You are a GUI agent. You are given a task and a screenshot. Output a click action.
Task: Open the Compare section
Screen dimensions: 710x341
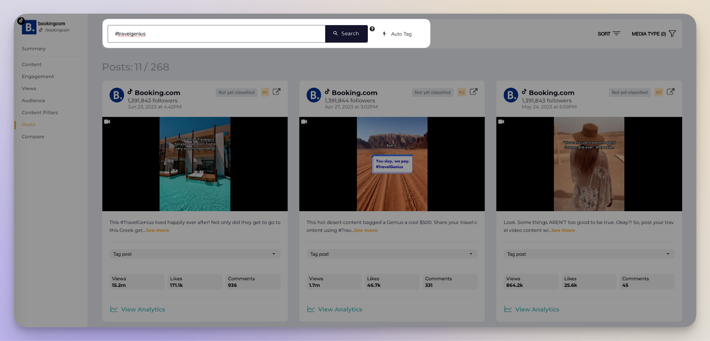pos(33,137)
